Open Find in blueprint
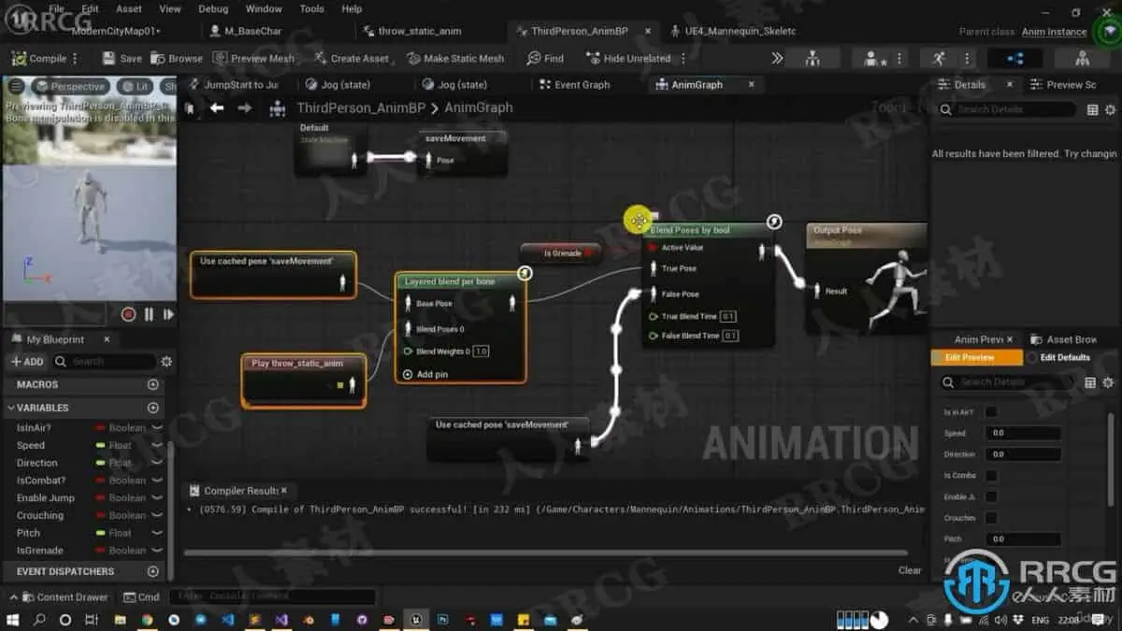 [x=546, y=58]
